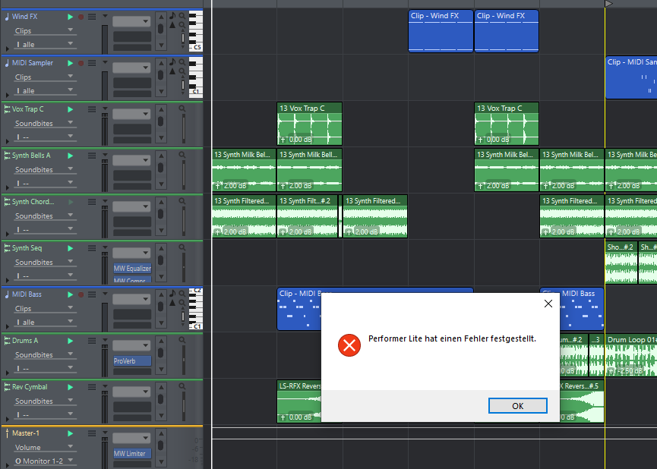Viewport: 657px width, 469px height.
Task: Open the track settings menu icon for Synth Seq
Action: point(92,248)
